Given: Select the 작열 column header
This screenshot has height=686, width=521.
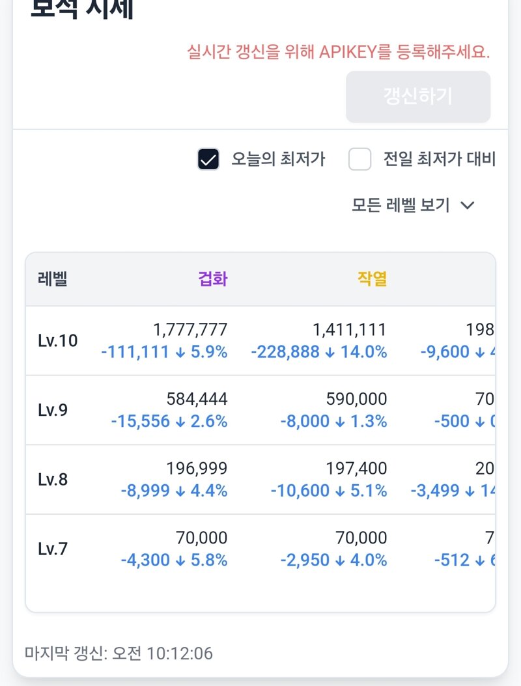Looking at the screenshot, I should [x=372, y=279].
